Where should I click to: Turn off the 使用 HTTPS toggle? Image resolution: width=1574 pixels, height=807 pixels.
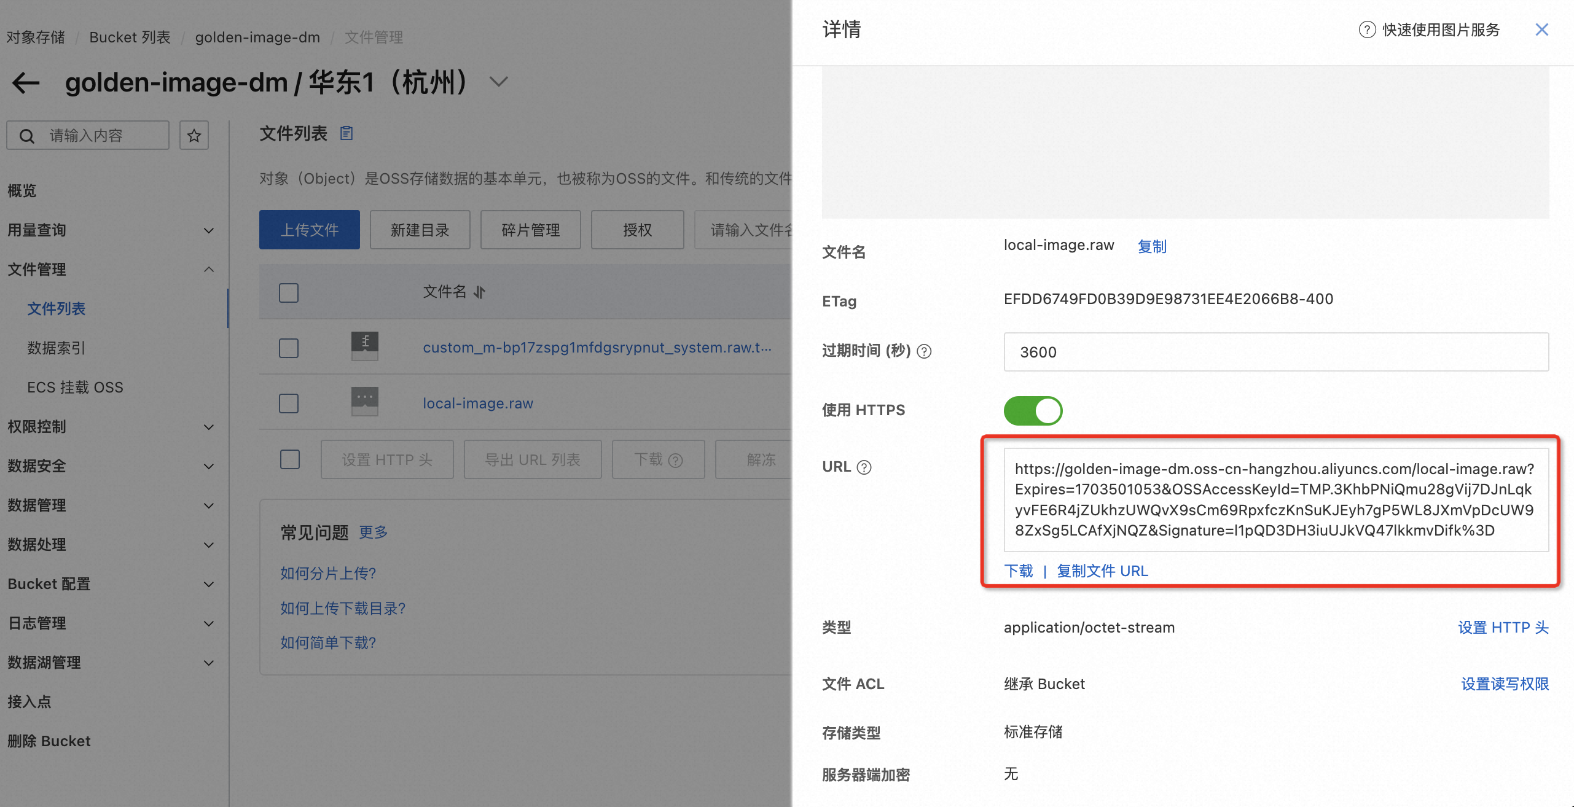[x=1033, y=410]
